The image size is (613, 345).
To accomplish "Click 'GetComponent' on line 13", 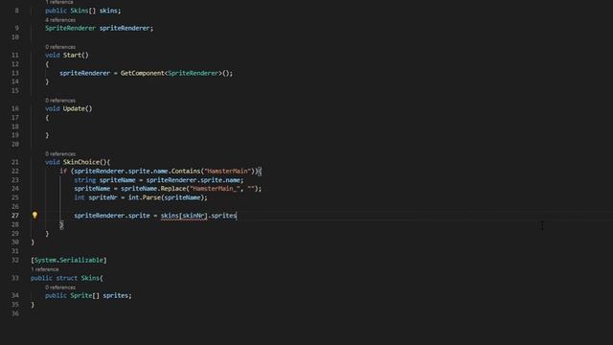I will (x=143, y=73).
